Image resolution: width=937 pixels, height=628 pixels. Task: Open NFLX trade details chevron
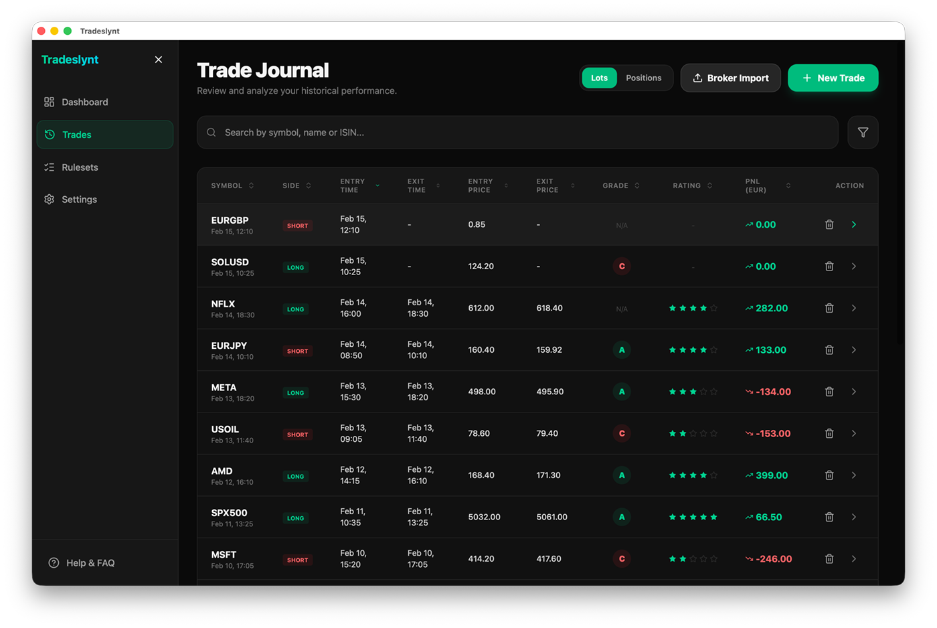854,308
